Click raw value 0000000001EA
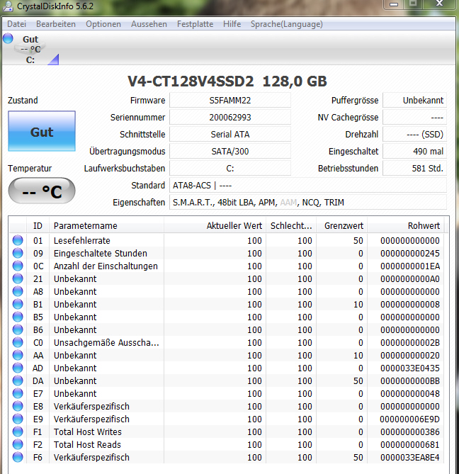 (410, 266)
